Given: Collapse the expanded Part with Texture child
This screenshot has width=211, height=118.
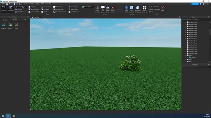Looking at the screenshot, I should pos(185,55).
